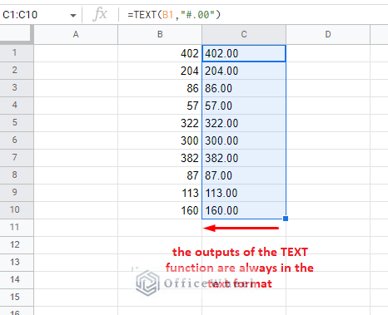This screenshot has width=388, height=315.
Task: Click cell B9 containing 113
Action: 160,193
